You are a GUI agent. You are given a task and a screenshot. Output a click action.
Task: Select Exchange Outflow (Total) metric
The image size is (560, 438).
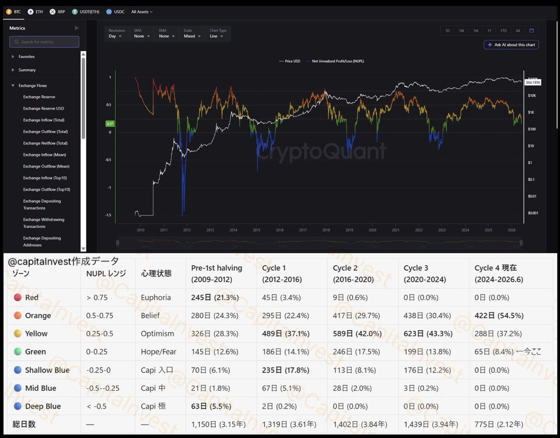[x=45, y=132]
